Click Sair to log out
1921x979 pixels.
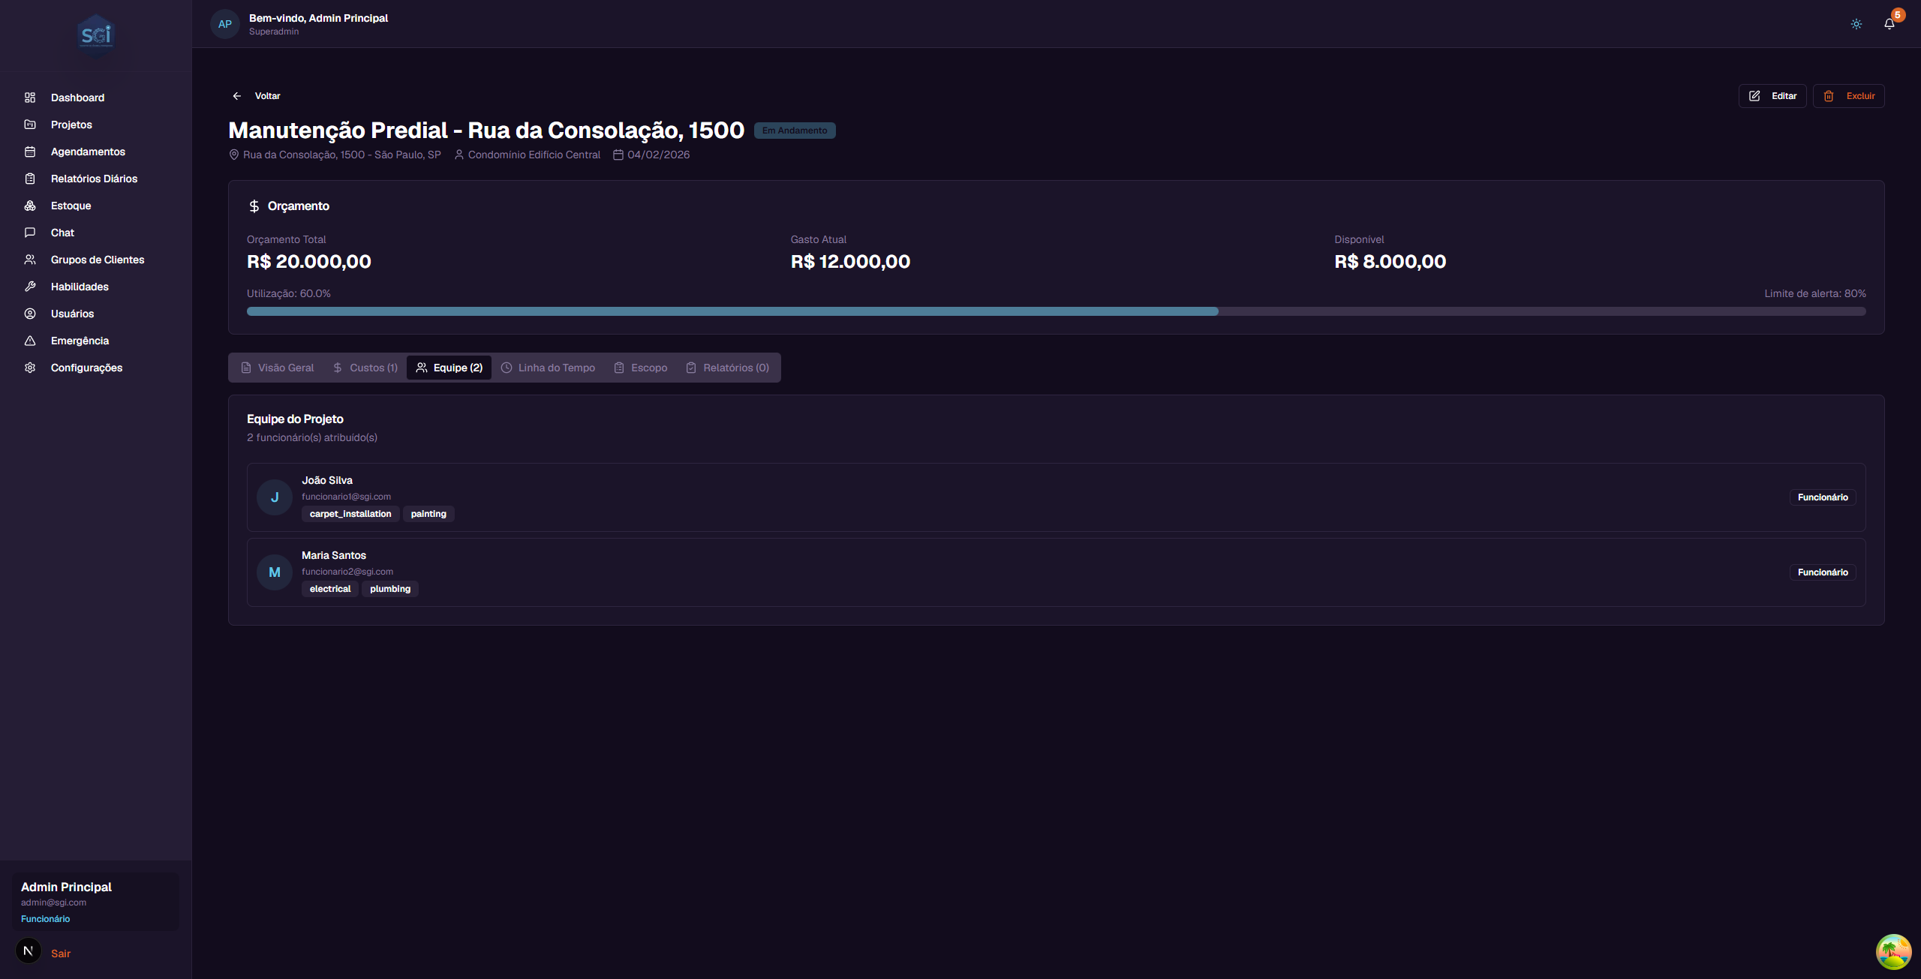[61, 953]
